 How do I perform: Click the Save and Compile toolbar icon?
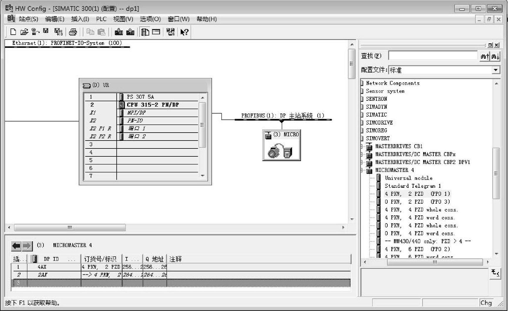tap(59, 32)
